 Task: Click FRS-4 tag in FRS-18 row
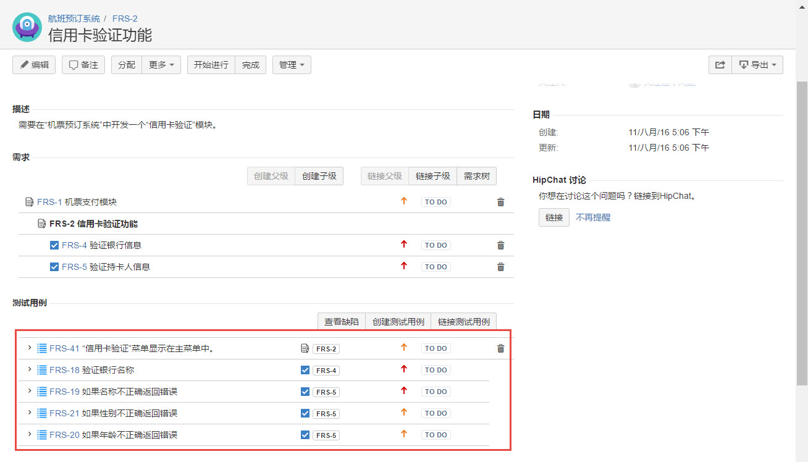[326, 371]
